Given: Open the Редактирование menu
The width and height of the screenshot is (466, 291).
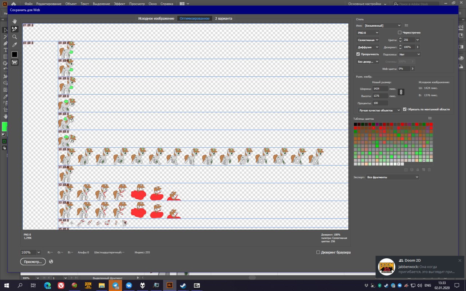Looking at the screenshot, I should pyautogui.click(x=49, y=4).
